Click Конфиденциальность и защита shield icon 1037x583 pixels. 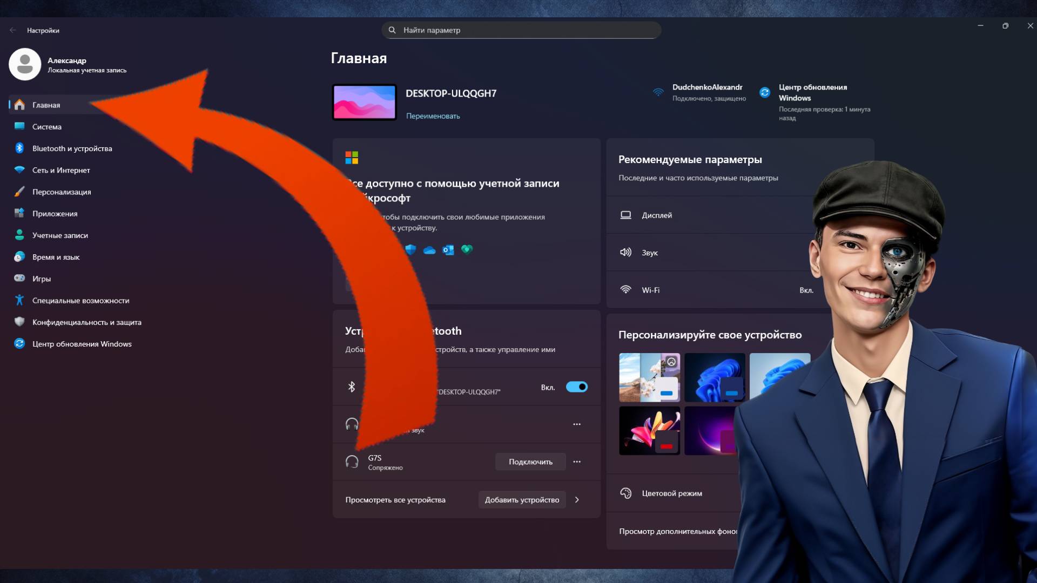(x=19, y=322)
